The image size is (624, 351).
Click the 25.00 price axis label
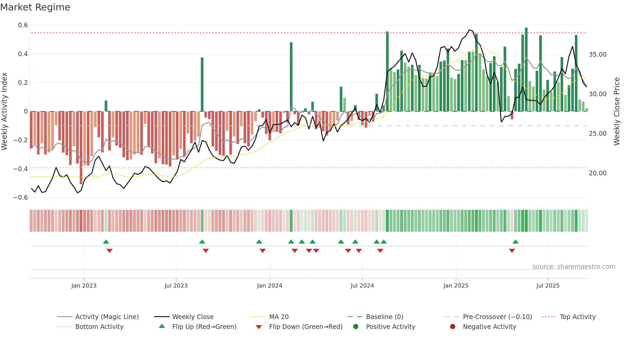[598, 134]
